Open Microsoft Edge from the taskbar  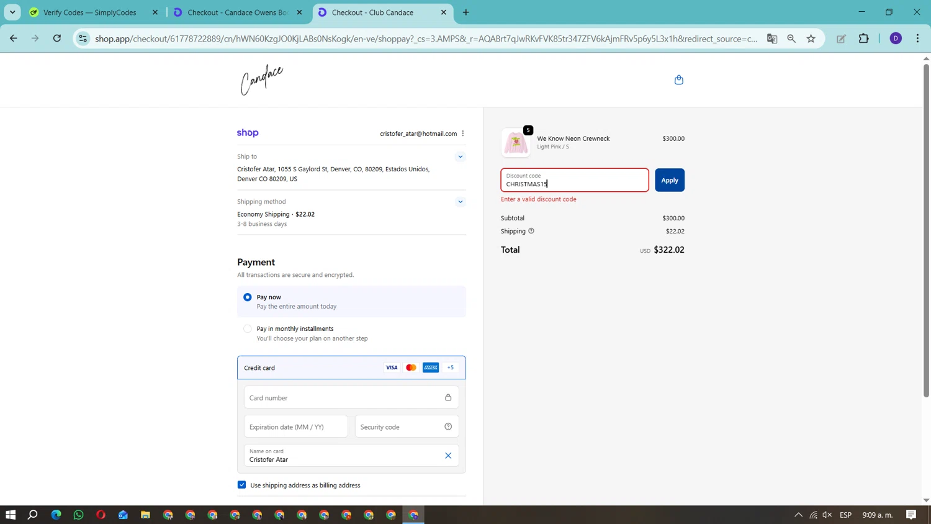pos(56,515)
